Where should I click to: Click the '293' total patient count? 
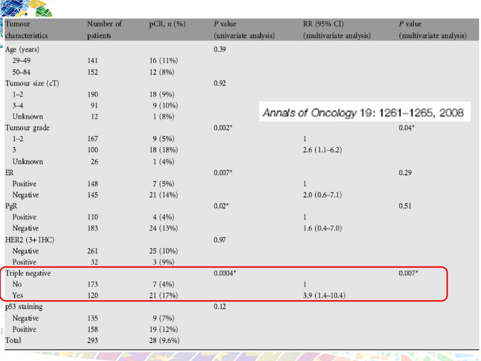pyautogui.click(x=93, y=340)
